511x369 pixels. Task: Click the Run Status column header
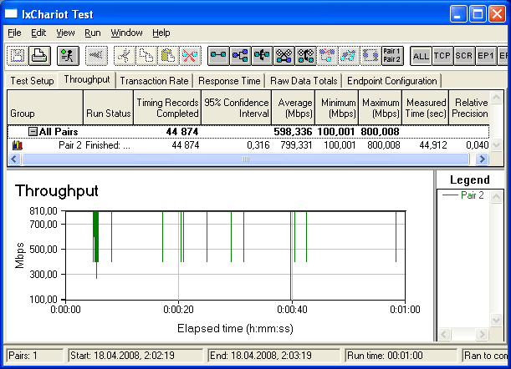point(108,108)
